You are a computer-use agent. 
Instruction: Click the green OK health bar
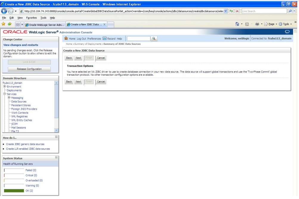tap(14, 191)
